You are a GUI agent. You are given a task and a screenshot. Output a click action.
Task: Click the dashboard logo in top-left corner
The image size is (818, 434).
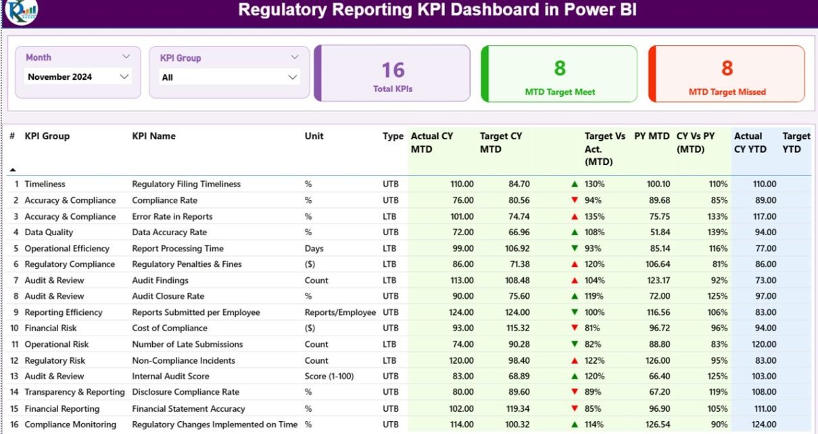tap(21, 11)
